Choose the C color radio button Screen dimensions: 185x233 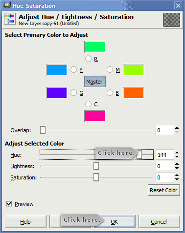coord(88,104)
